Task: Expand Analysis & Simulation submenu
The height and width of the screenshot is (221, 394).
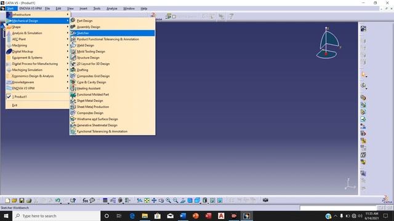Action: 38,33
